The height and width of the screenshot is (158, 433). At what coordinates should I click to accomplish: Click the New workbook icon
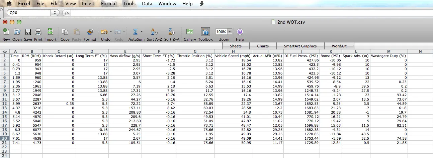click(x=6, y=32)
